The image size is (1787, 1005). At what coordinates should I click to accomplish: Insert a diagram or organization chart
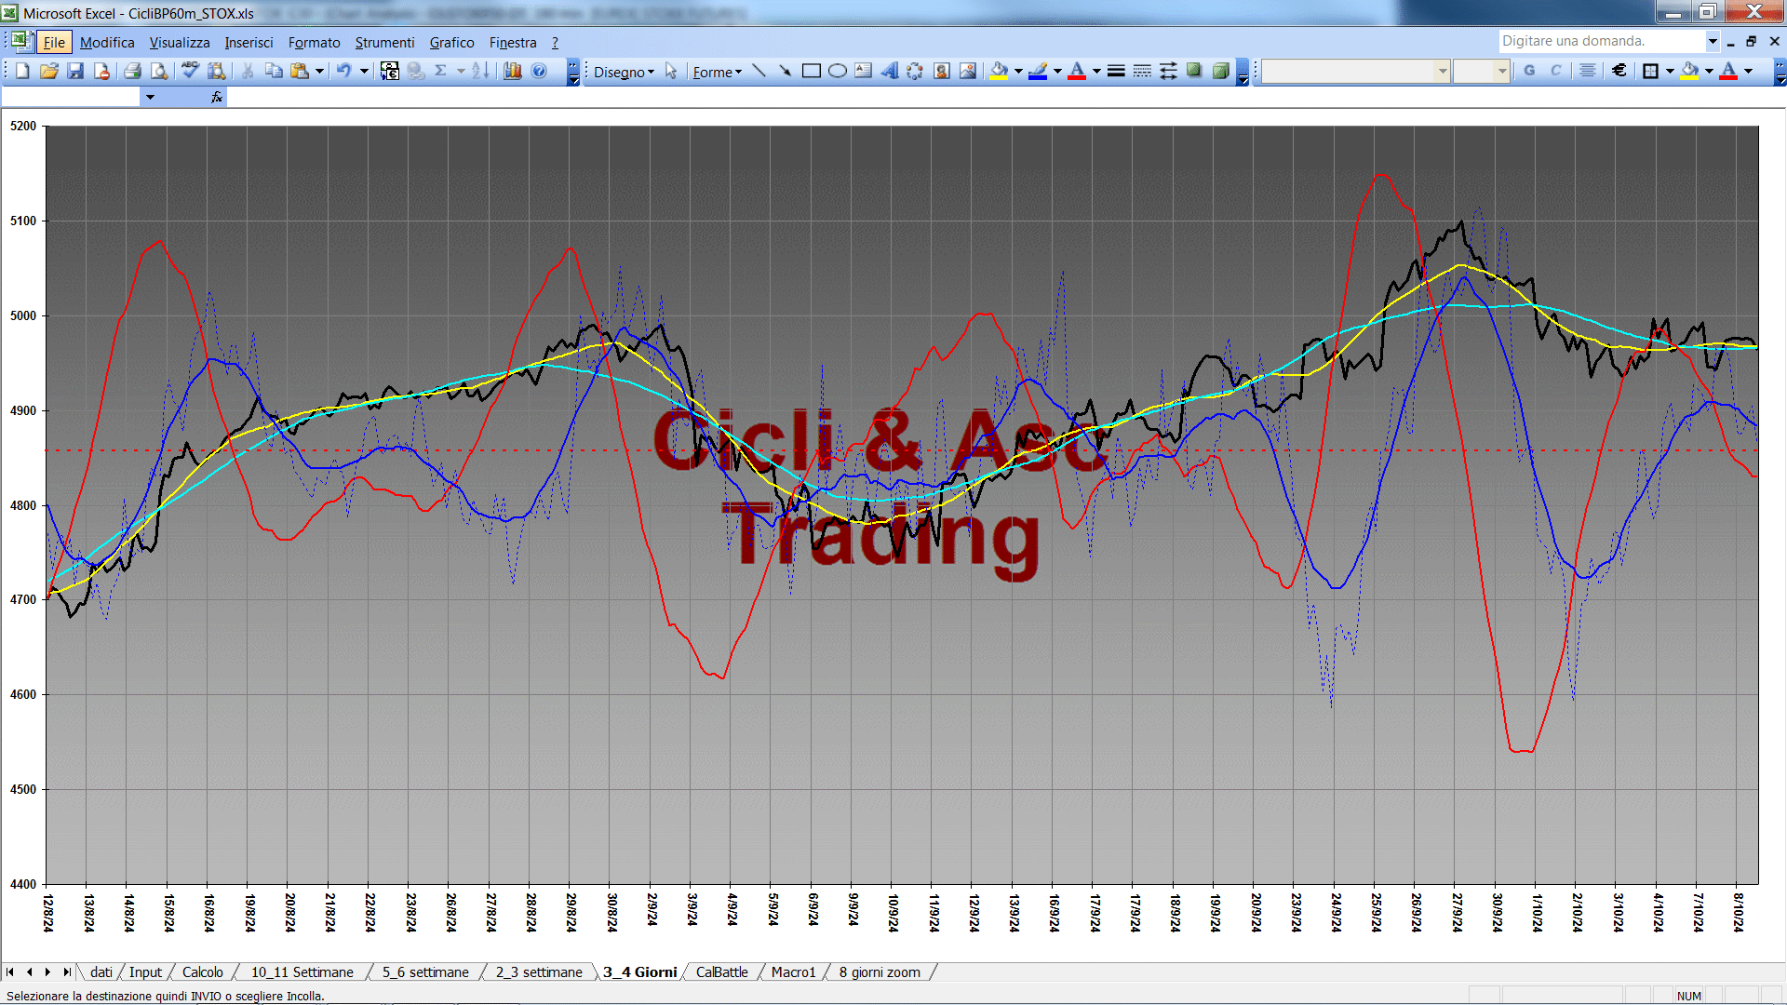point(916,72)
